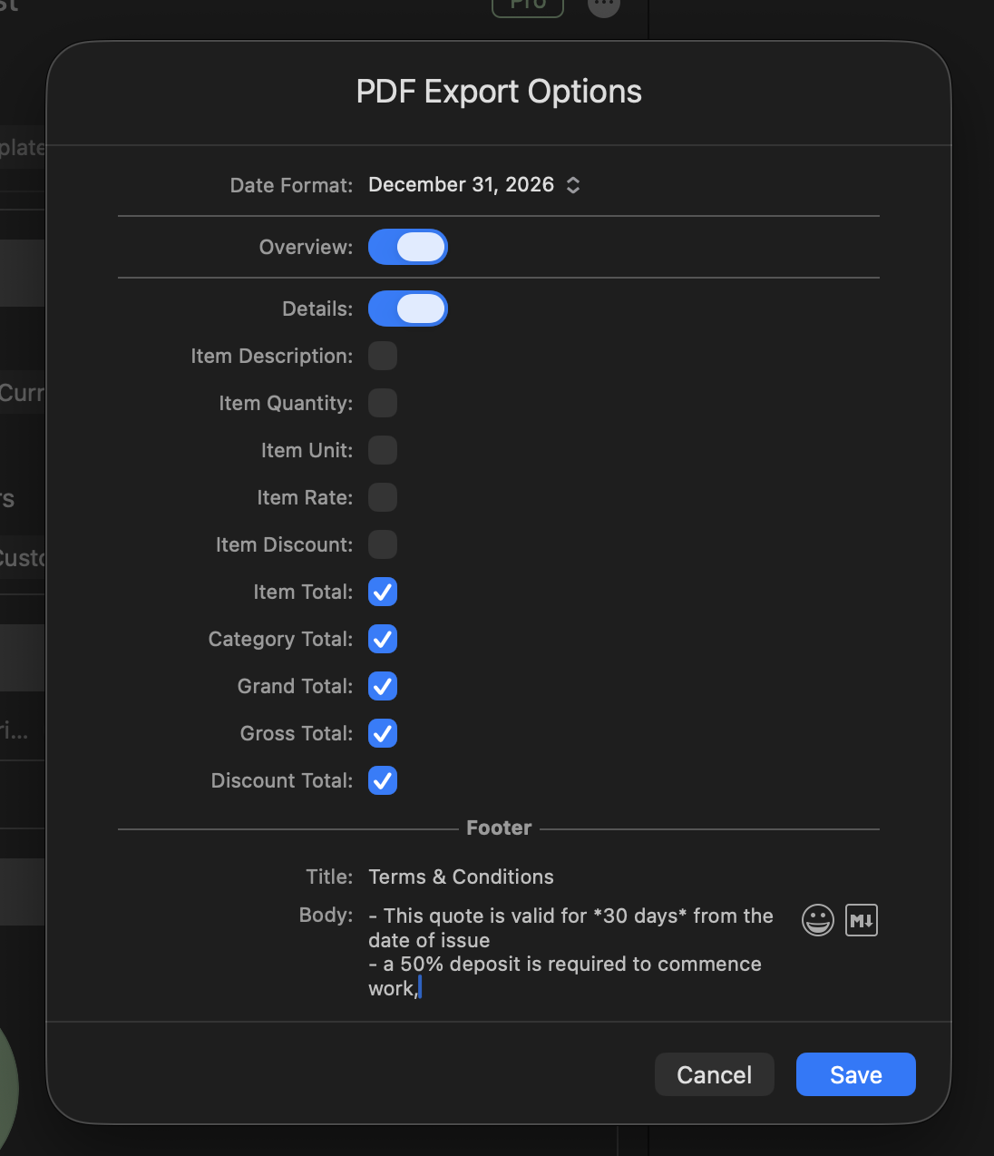994x1156 pixels.
Task: Cancel the PDF export options
Action: (x=715, y=1074)
